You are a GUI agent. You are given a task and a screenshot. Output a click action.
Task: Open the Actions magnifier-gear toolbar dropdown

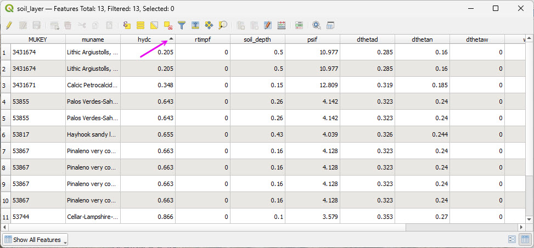(x=317, y=25)
